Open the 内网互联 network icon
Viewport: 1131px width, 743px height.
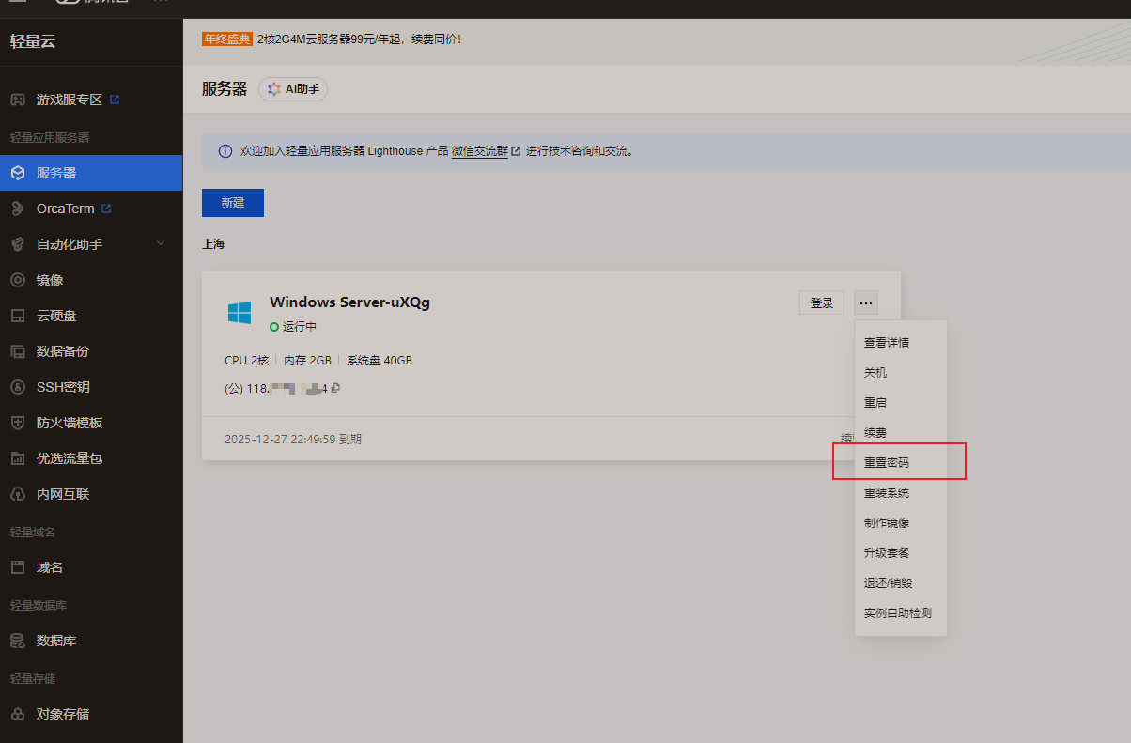(17, 494)
